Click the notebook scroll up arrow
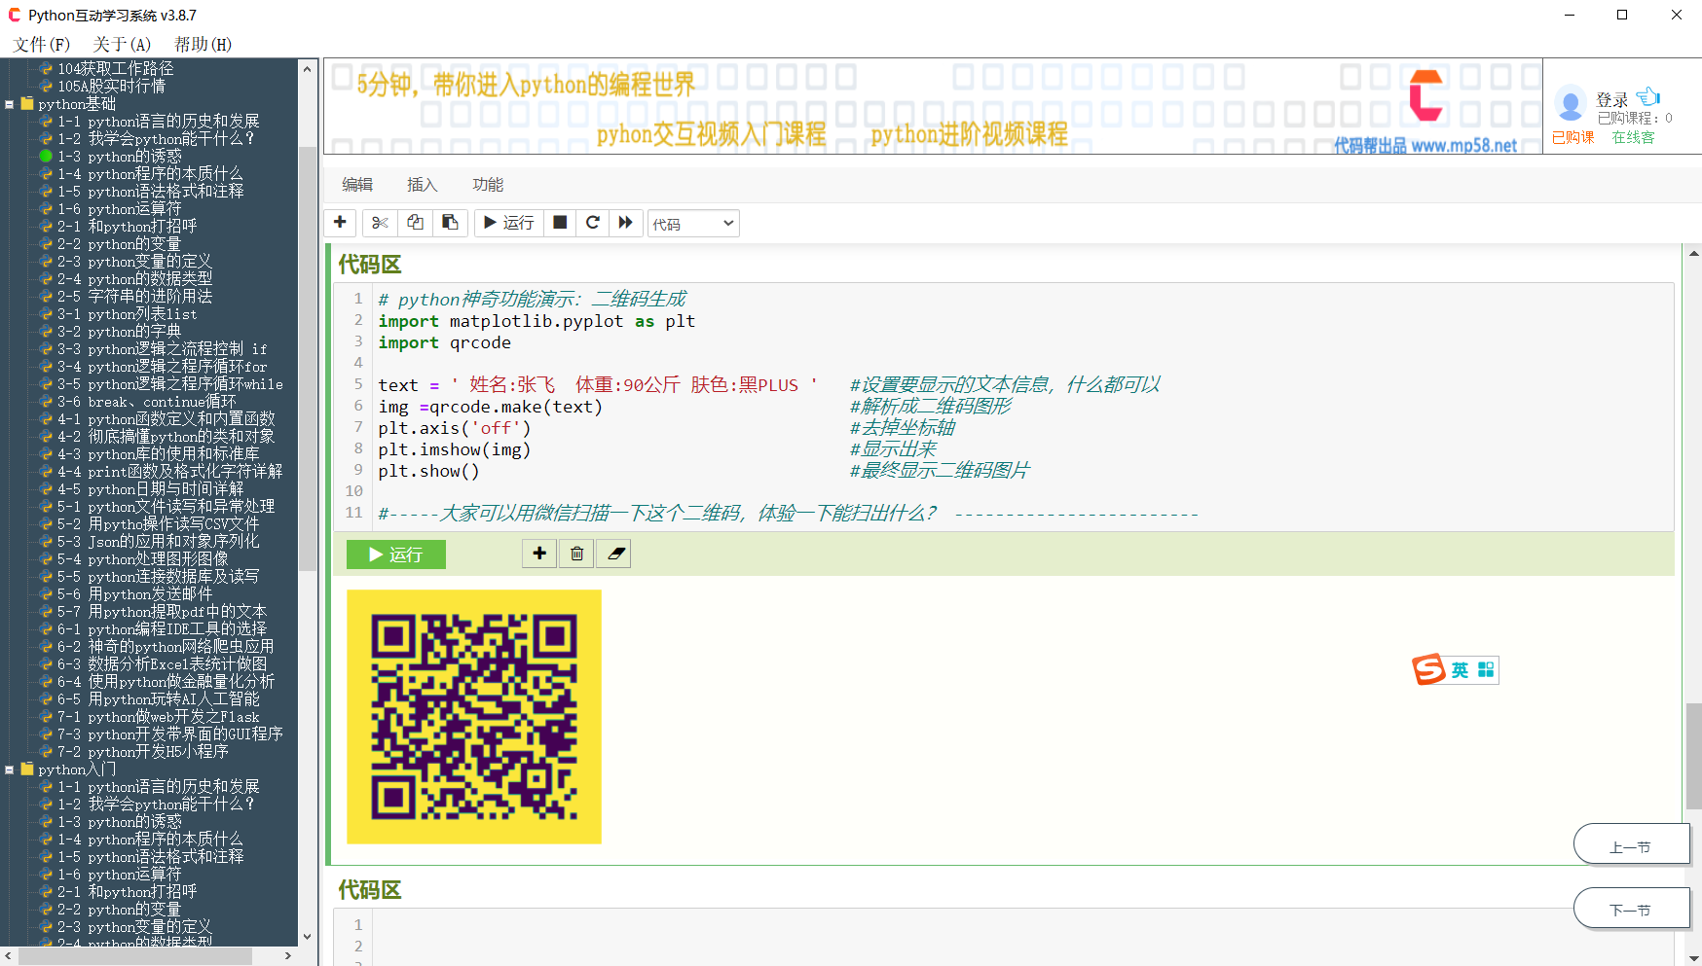Viewport: 1702px width, 966px height. click(1694, 253)
